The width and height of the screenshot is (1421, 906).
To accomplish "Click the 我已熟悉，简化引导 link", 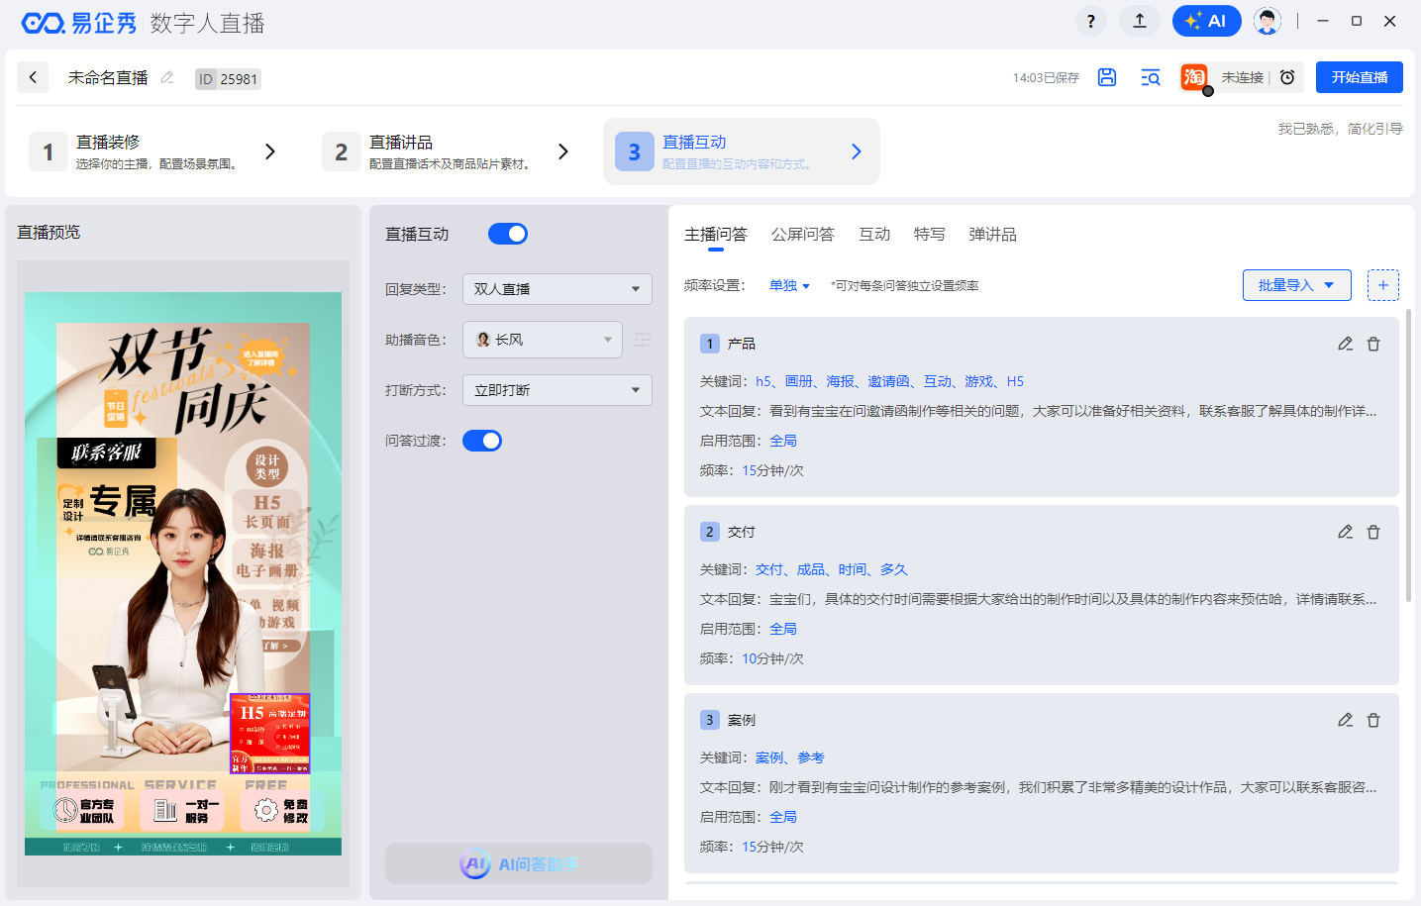I will (1340, 129).
